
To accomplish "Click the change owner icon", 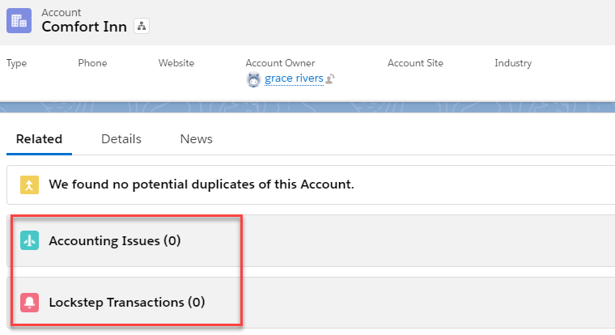I will pos(330,79).
